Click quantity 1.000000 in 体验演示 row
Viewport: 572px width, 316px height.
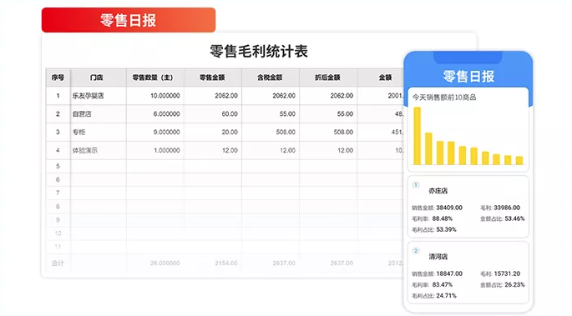click(x=166, y=150)
